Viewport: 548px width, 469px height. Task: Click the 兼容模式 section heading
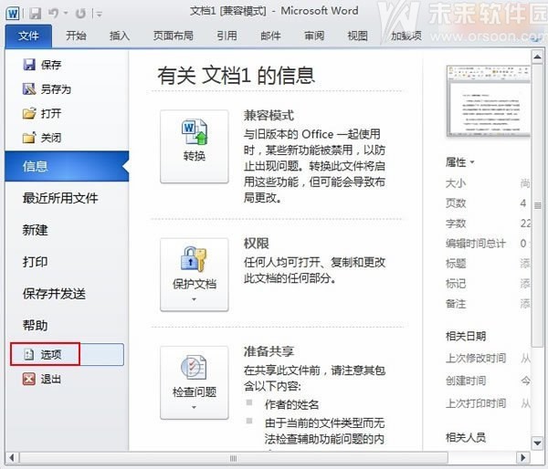(x=269, y=115)
